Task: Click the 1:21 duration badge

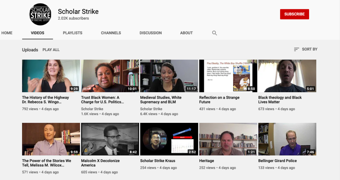Action: point(251,152)
